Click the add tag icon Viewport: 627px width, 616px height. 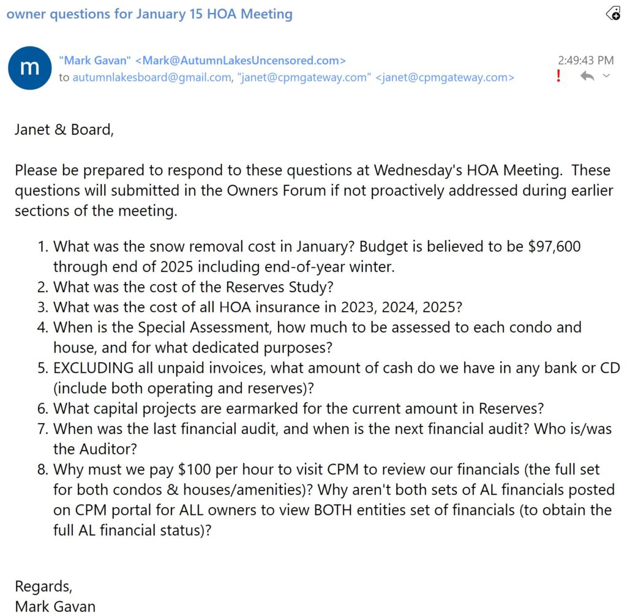tap(613, 13)
